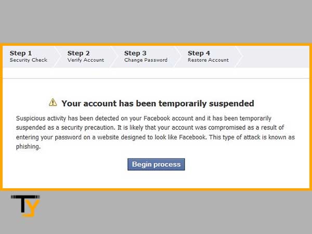
Task: Click the Security Check subtitle
Action: pyautogui.click(x=29, y=60)
